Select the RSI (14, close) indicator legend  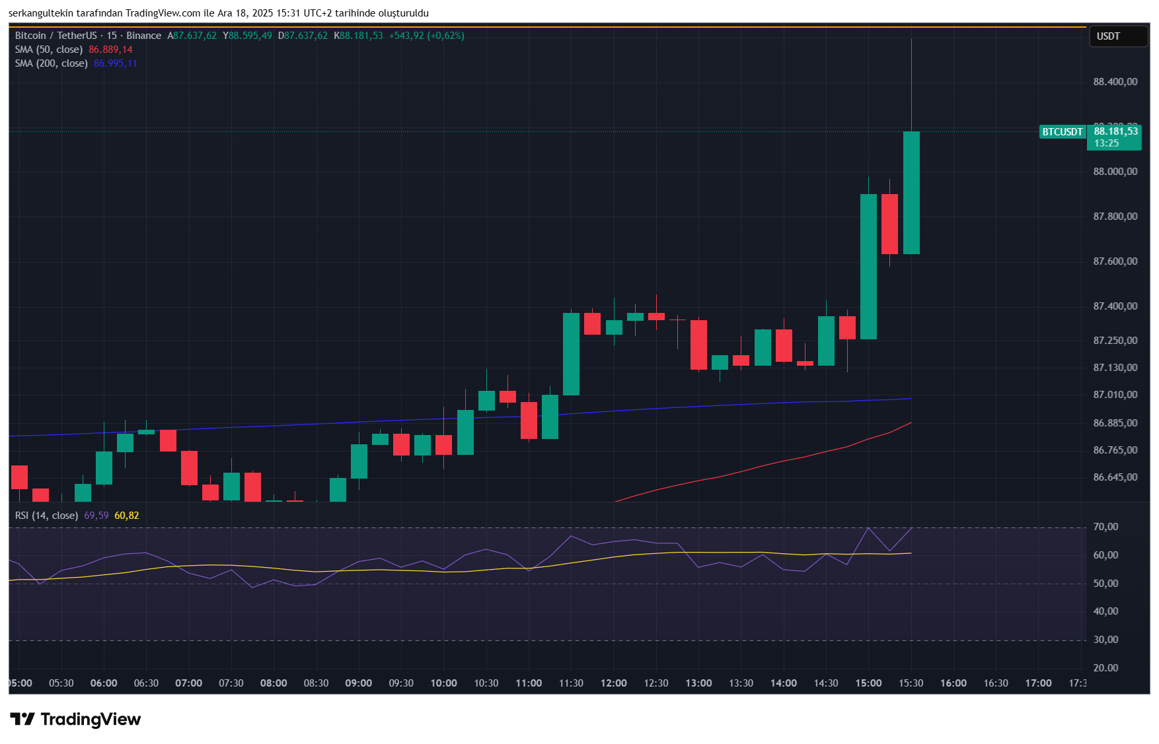coord(46,516)
